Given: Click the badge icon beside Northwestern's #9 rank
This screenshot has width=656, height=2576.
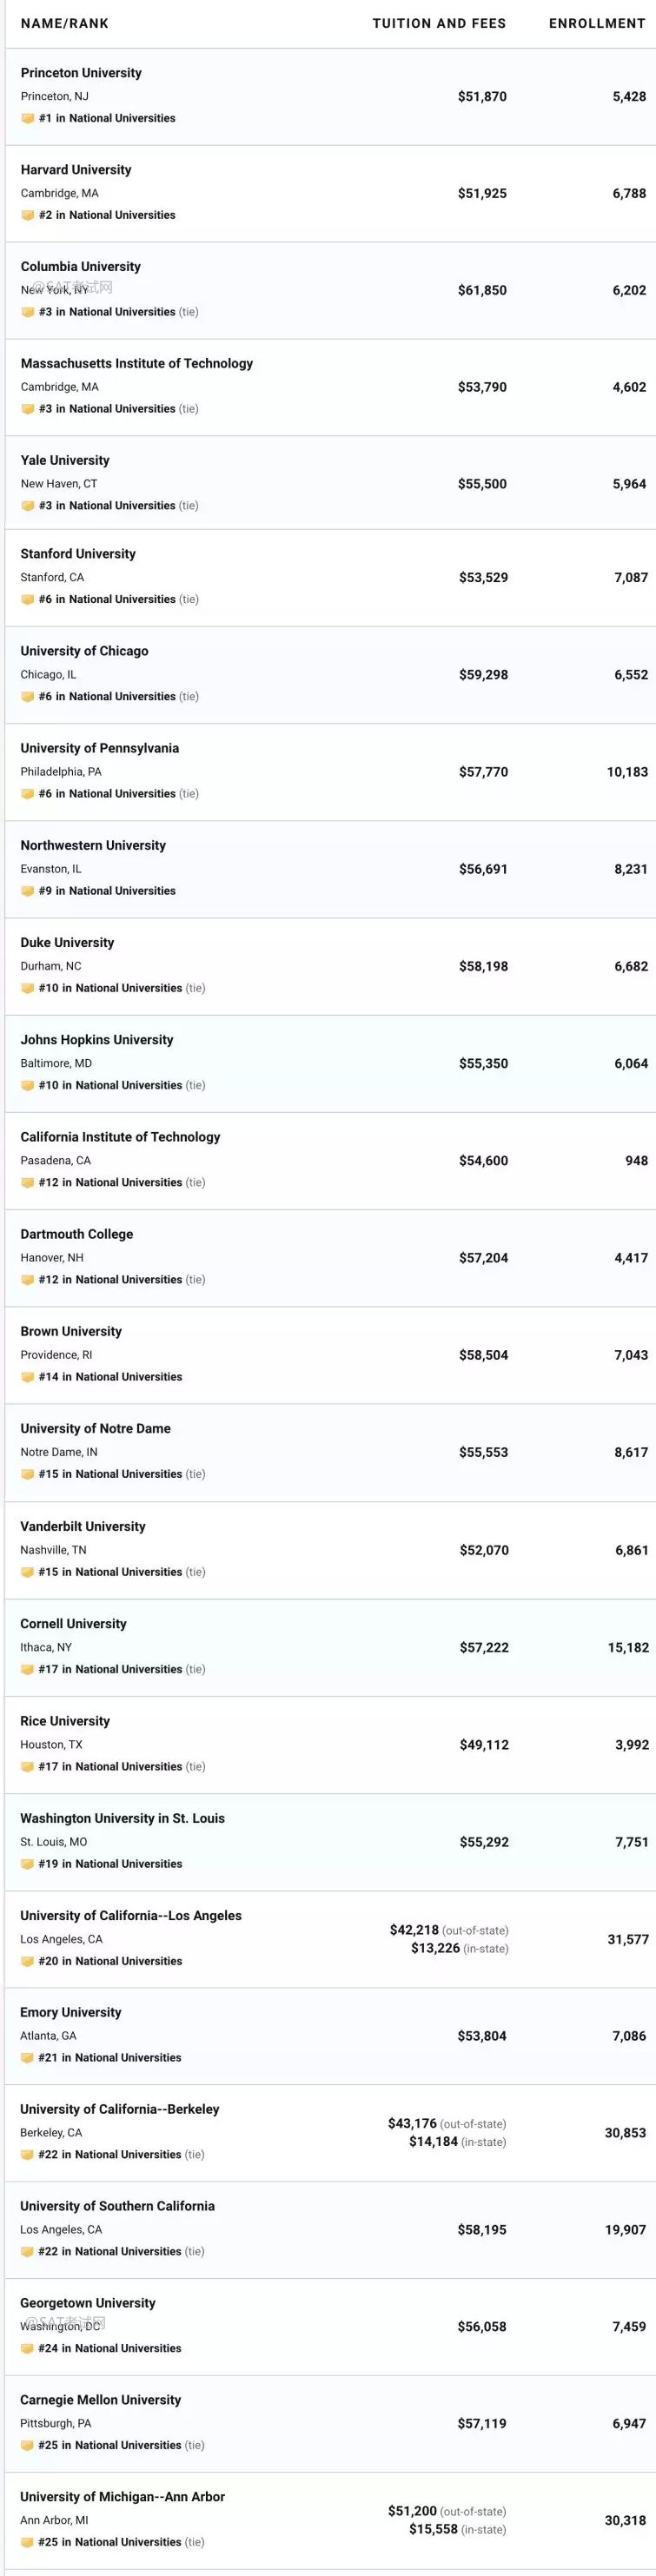Looking at the screenshot, I should click(28, 891).
